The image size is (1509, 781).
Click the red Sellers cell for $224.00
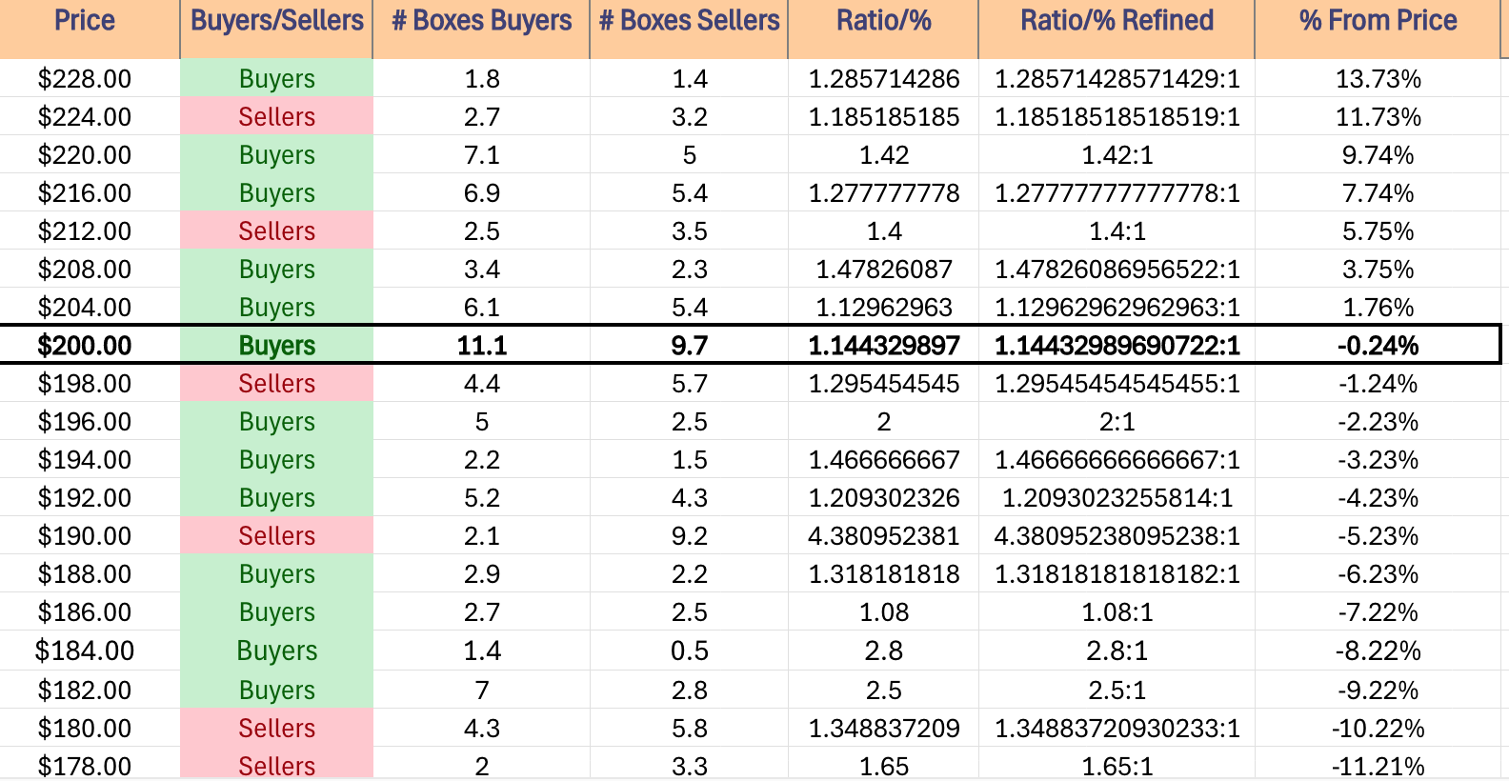click(x=276, y=116)
